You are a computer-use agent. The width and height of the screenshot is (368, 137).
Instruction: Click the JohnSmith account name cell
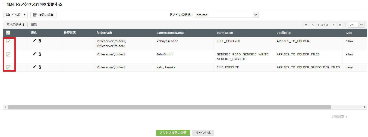tap(165, 54)
